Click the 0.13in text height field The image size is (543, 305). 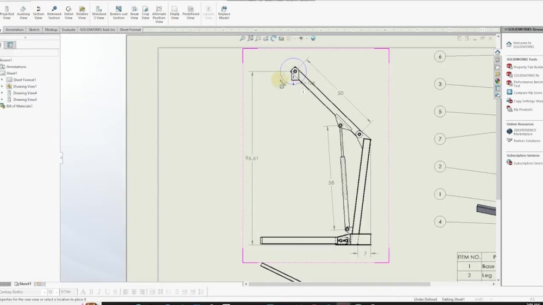point(67,292)
